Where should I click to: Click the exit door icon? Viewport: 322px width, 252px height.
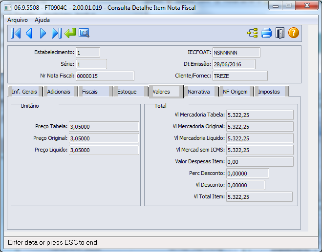pos(280,33)
